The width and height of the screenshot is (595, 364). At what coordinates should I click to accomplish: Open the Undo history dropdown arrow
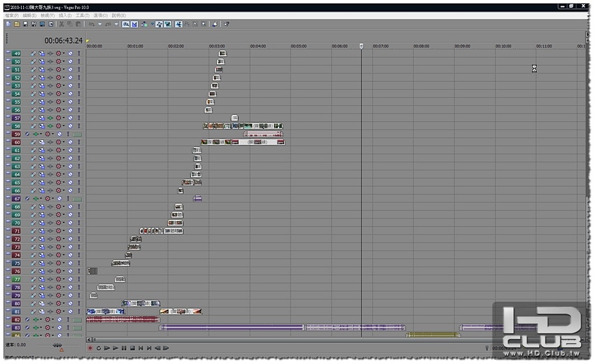click(99, 24)
